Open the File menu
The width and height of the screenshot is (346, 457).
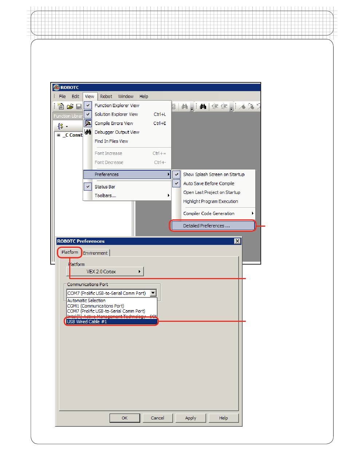click(x=62, y=97)
